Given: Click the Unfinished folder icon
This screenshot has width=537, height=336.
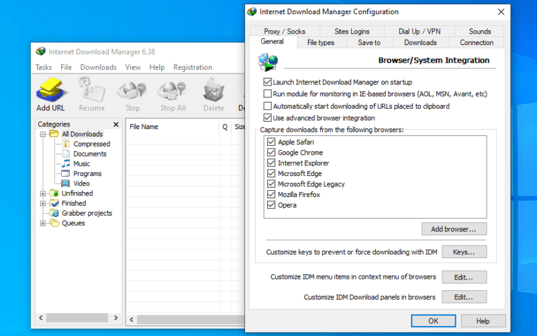Looking at the screenshot, I should click(54, 193).
